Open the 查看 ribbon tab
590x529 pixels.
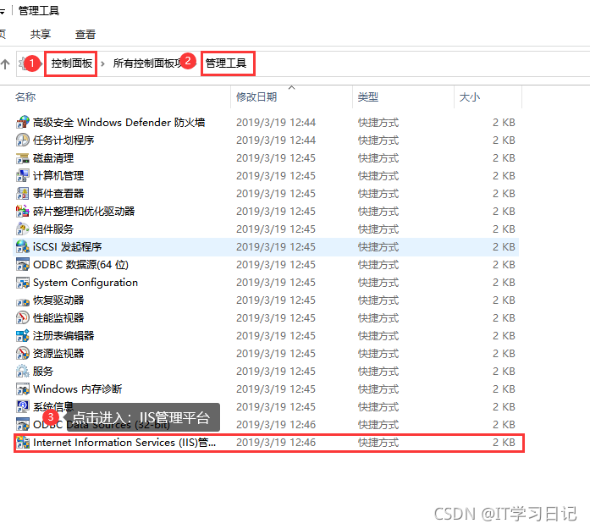click(85, 34)
